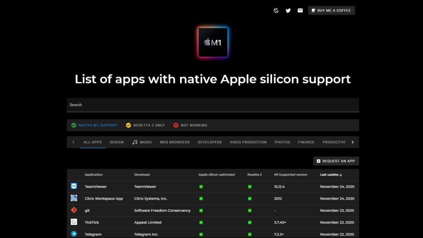Click Telegram Rosetta 2 checkmark
Viewport: 423px width, 238px height.
pos(250,234)
